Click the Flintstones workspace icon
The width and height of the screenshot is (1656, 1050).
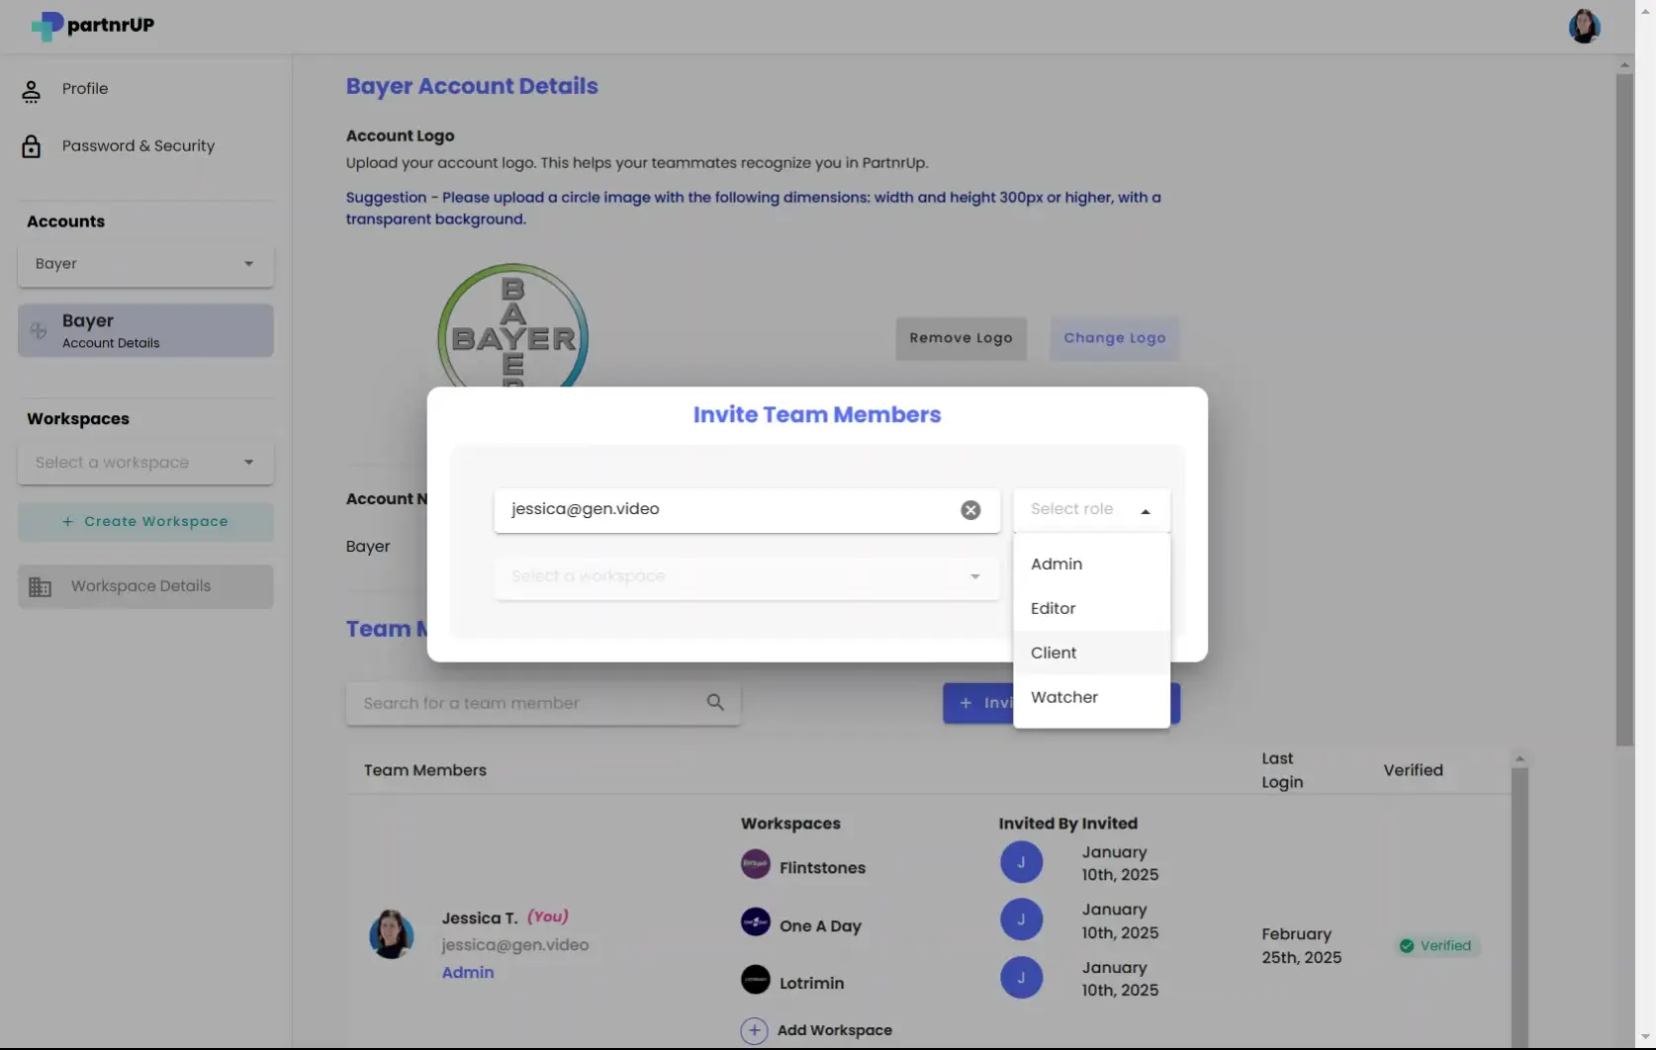pyautogui.click(x=755, y=863)
